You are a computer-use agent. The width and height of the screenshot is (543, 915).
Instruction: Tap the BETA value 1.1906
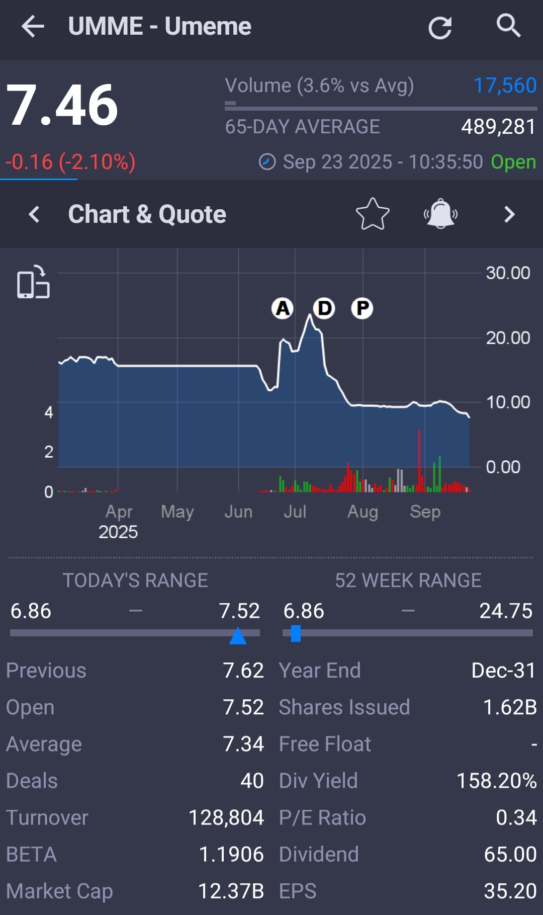click(231, 854)
